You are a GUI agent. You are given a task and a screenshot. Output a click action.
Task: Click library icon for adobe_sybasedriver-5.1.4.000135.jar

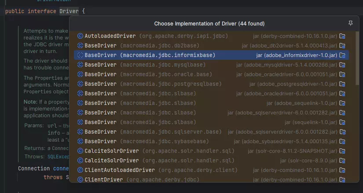342,142
